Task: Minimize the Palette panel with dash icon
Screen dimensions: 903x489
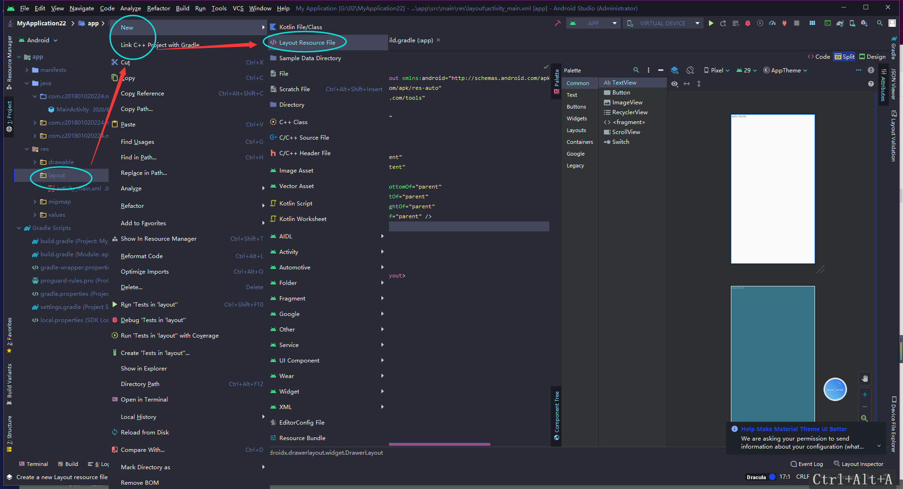Action: coord(661,70)
